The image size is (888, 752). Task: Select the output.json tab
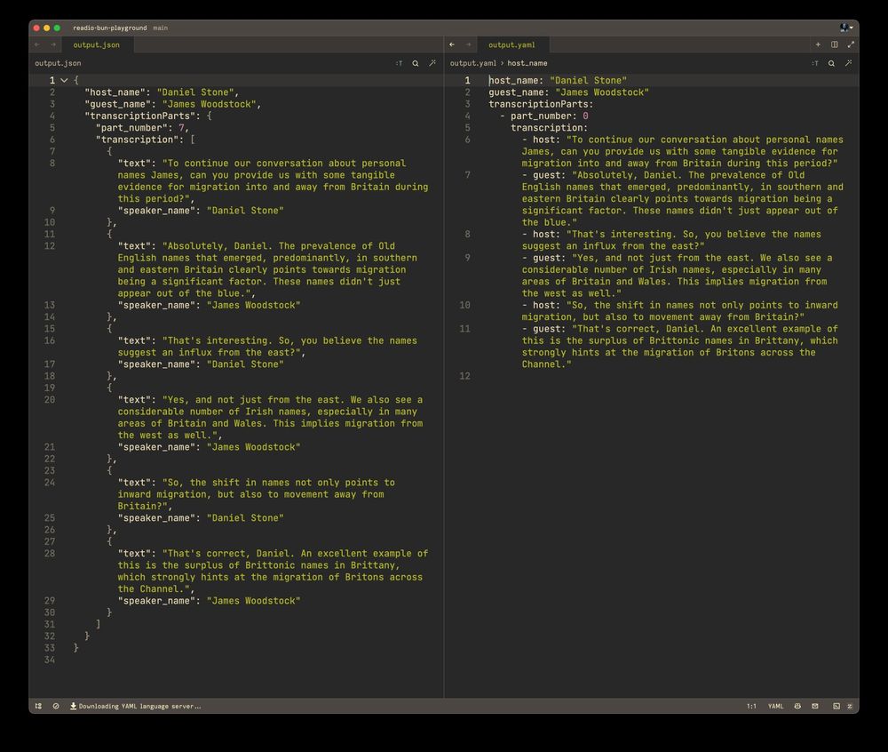96,44
